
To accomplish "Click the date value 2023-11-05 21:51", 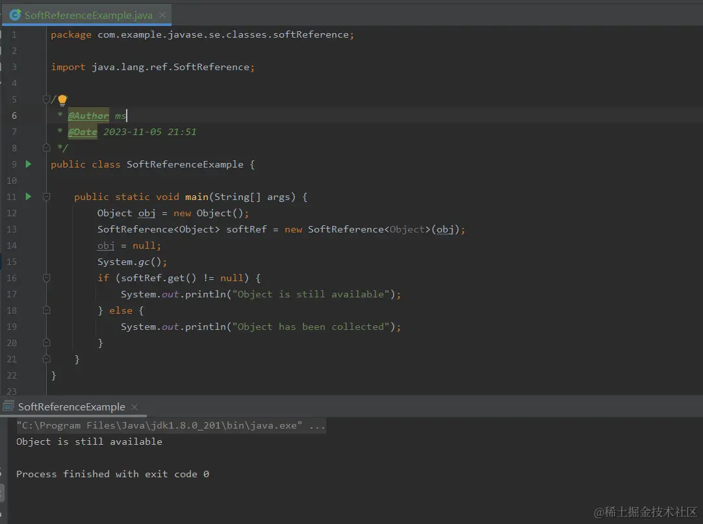I will (149, 132).
